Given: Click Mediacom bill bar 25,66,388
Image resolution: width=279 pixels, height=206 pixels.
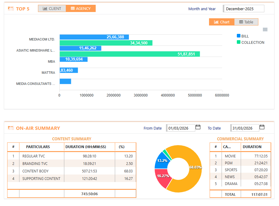Looking at the screenshot, I should coord(94,37).
